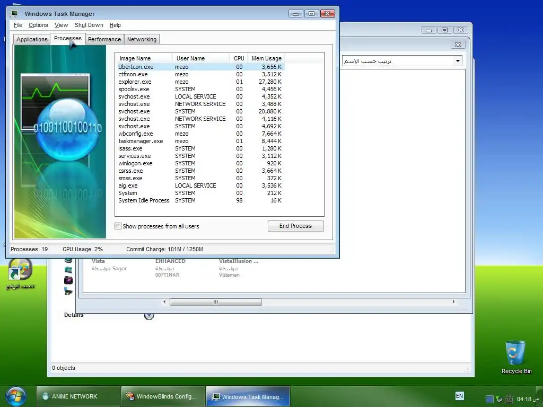Select svchost.exe row using 20,880 K
The width and height of the screenshot is (543, 407).
coord(200,111)
